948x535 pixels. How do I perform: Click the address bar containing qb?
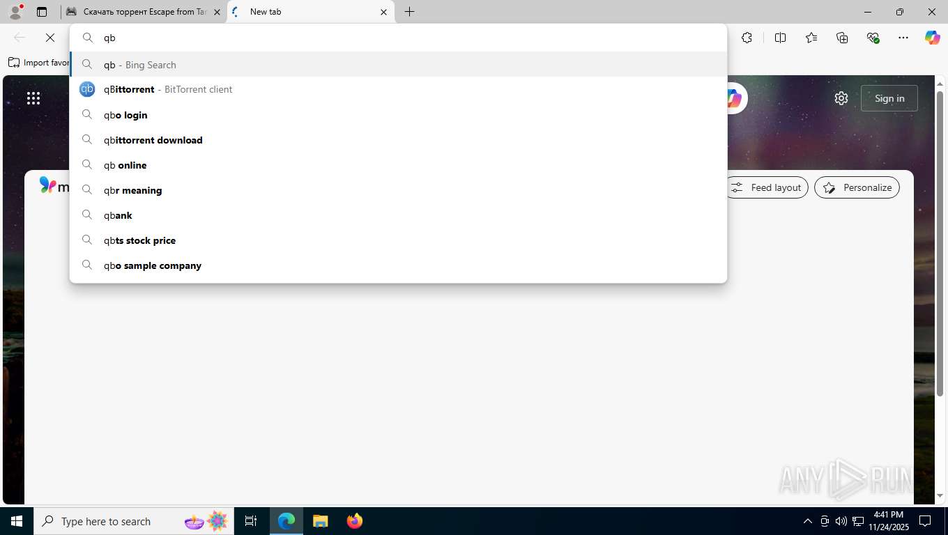pyautogui.click(x=398, y=38)
